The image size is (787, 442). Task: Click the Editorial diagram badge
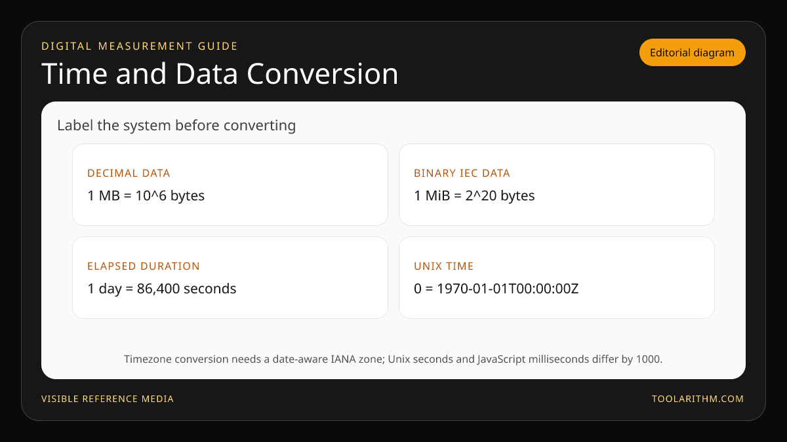(693, 52)
